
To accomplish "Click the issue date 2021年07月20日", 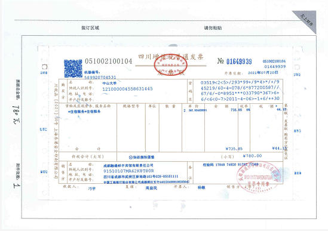I will click(x=263, y=73).
